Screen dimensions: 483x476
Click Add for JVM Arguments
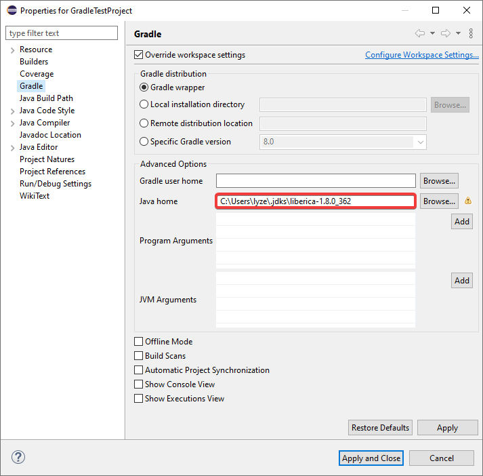point(462,280)
